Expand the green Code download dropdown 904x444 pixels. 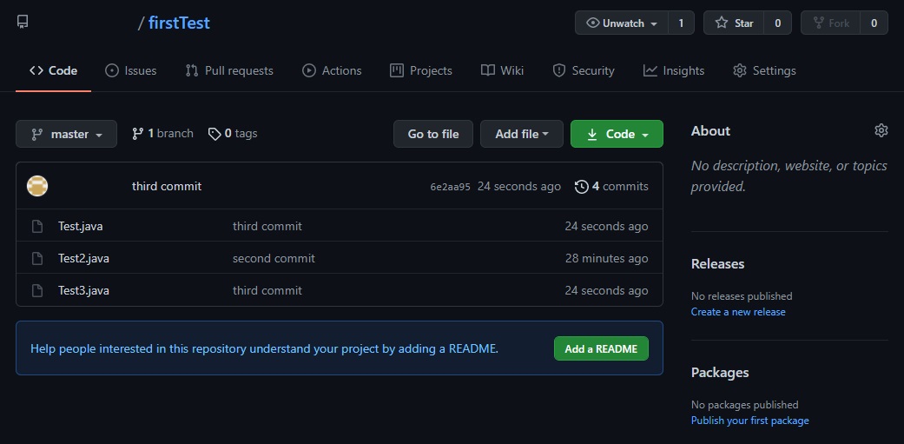click(x=617, y=134)
